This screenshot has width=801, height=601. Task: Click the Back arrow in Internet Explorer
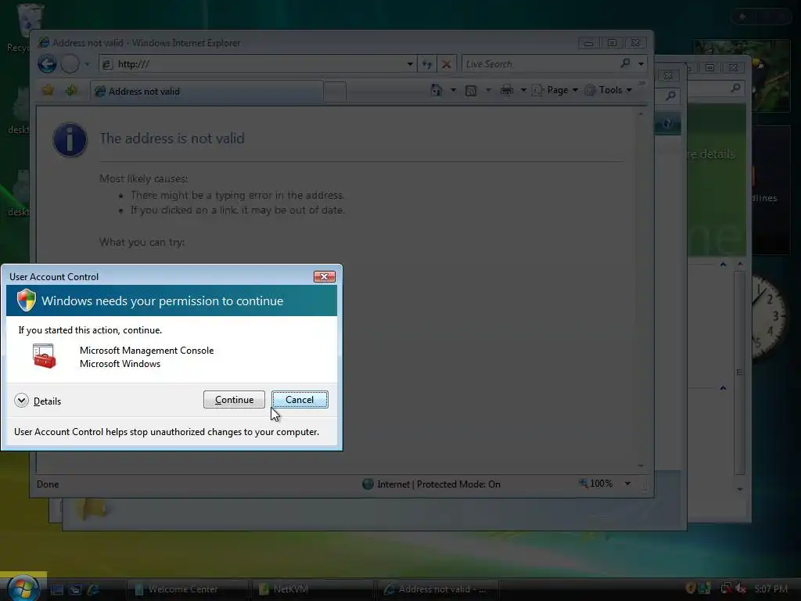(x=47, y=64)
